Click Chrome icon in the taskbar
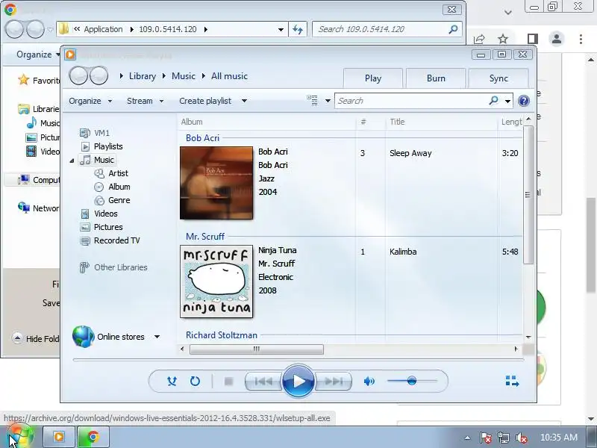 (93, 437)
